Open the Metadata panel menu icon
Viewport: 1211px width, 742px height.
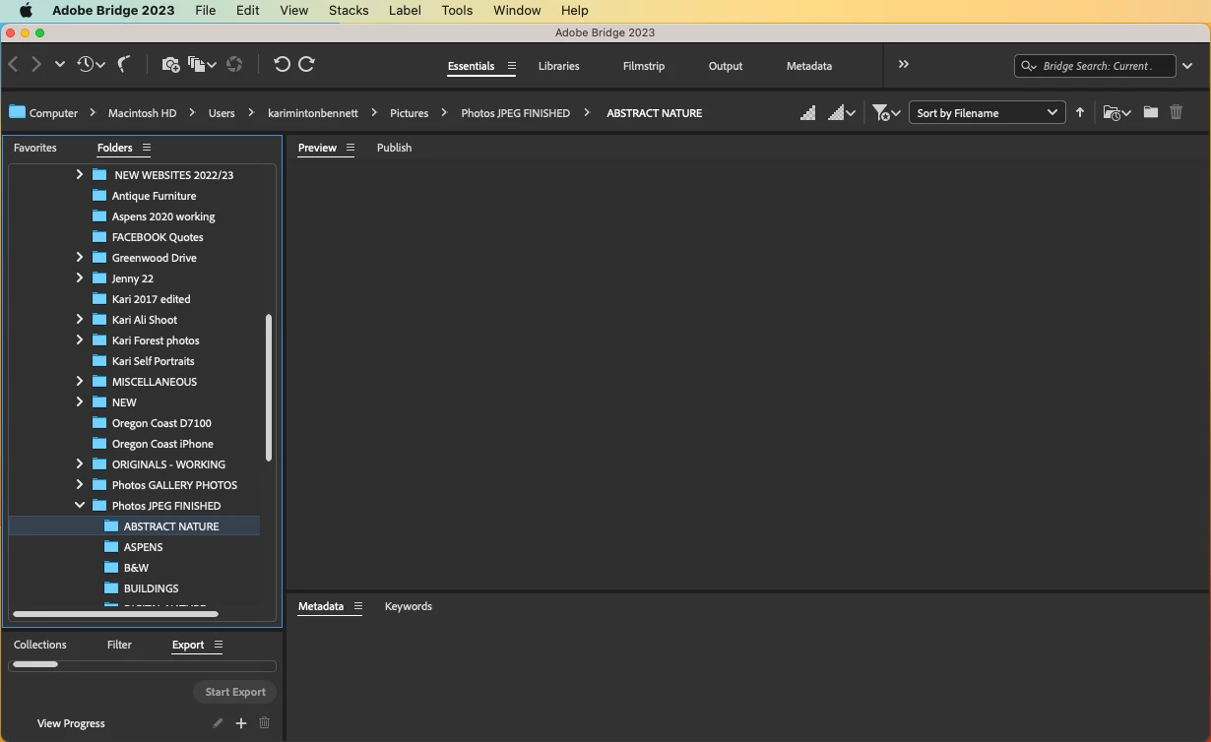coord(358,606)
